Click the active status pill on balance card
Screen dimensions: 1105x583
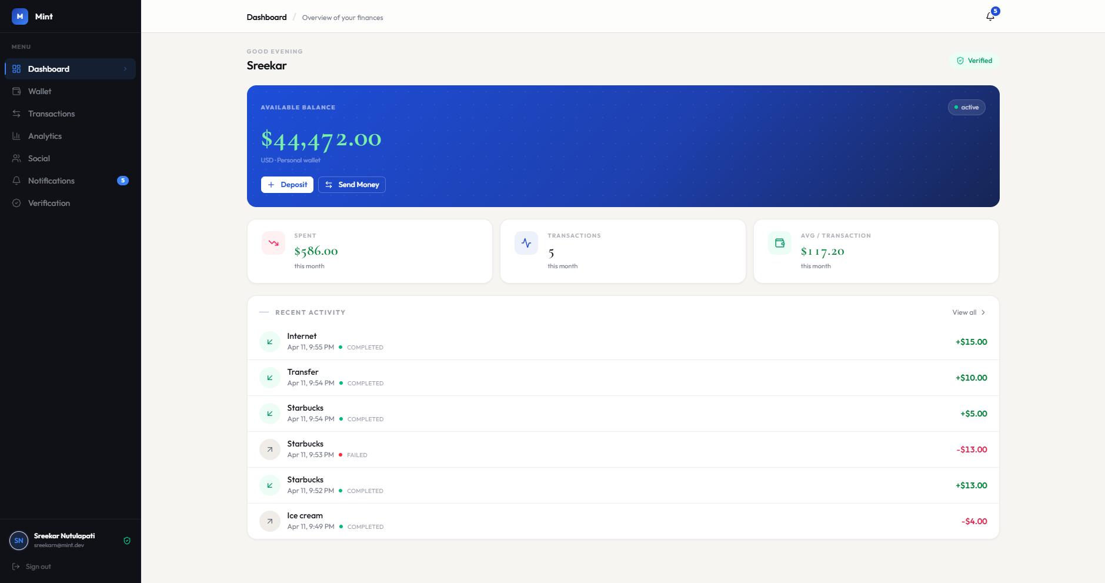(x=966, y=107)
